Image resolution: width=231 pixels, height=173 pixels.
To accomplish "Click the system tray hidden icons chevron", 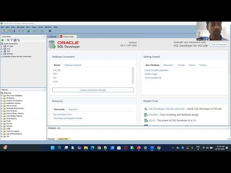I will (173, 148).
